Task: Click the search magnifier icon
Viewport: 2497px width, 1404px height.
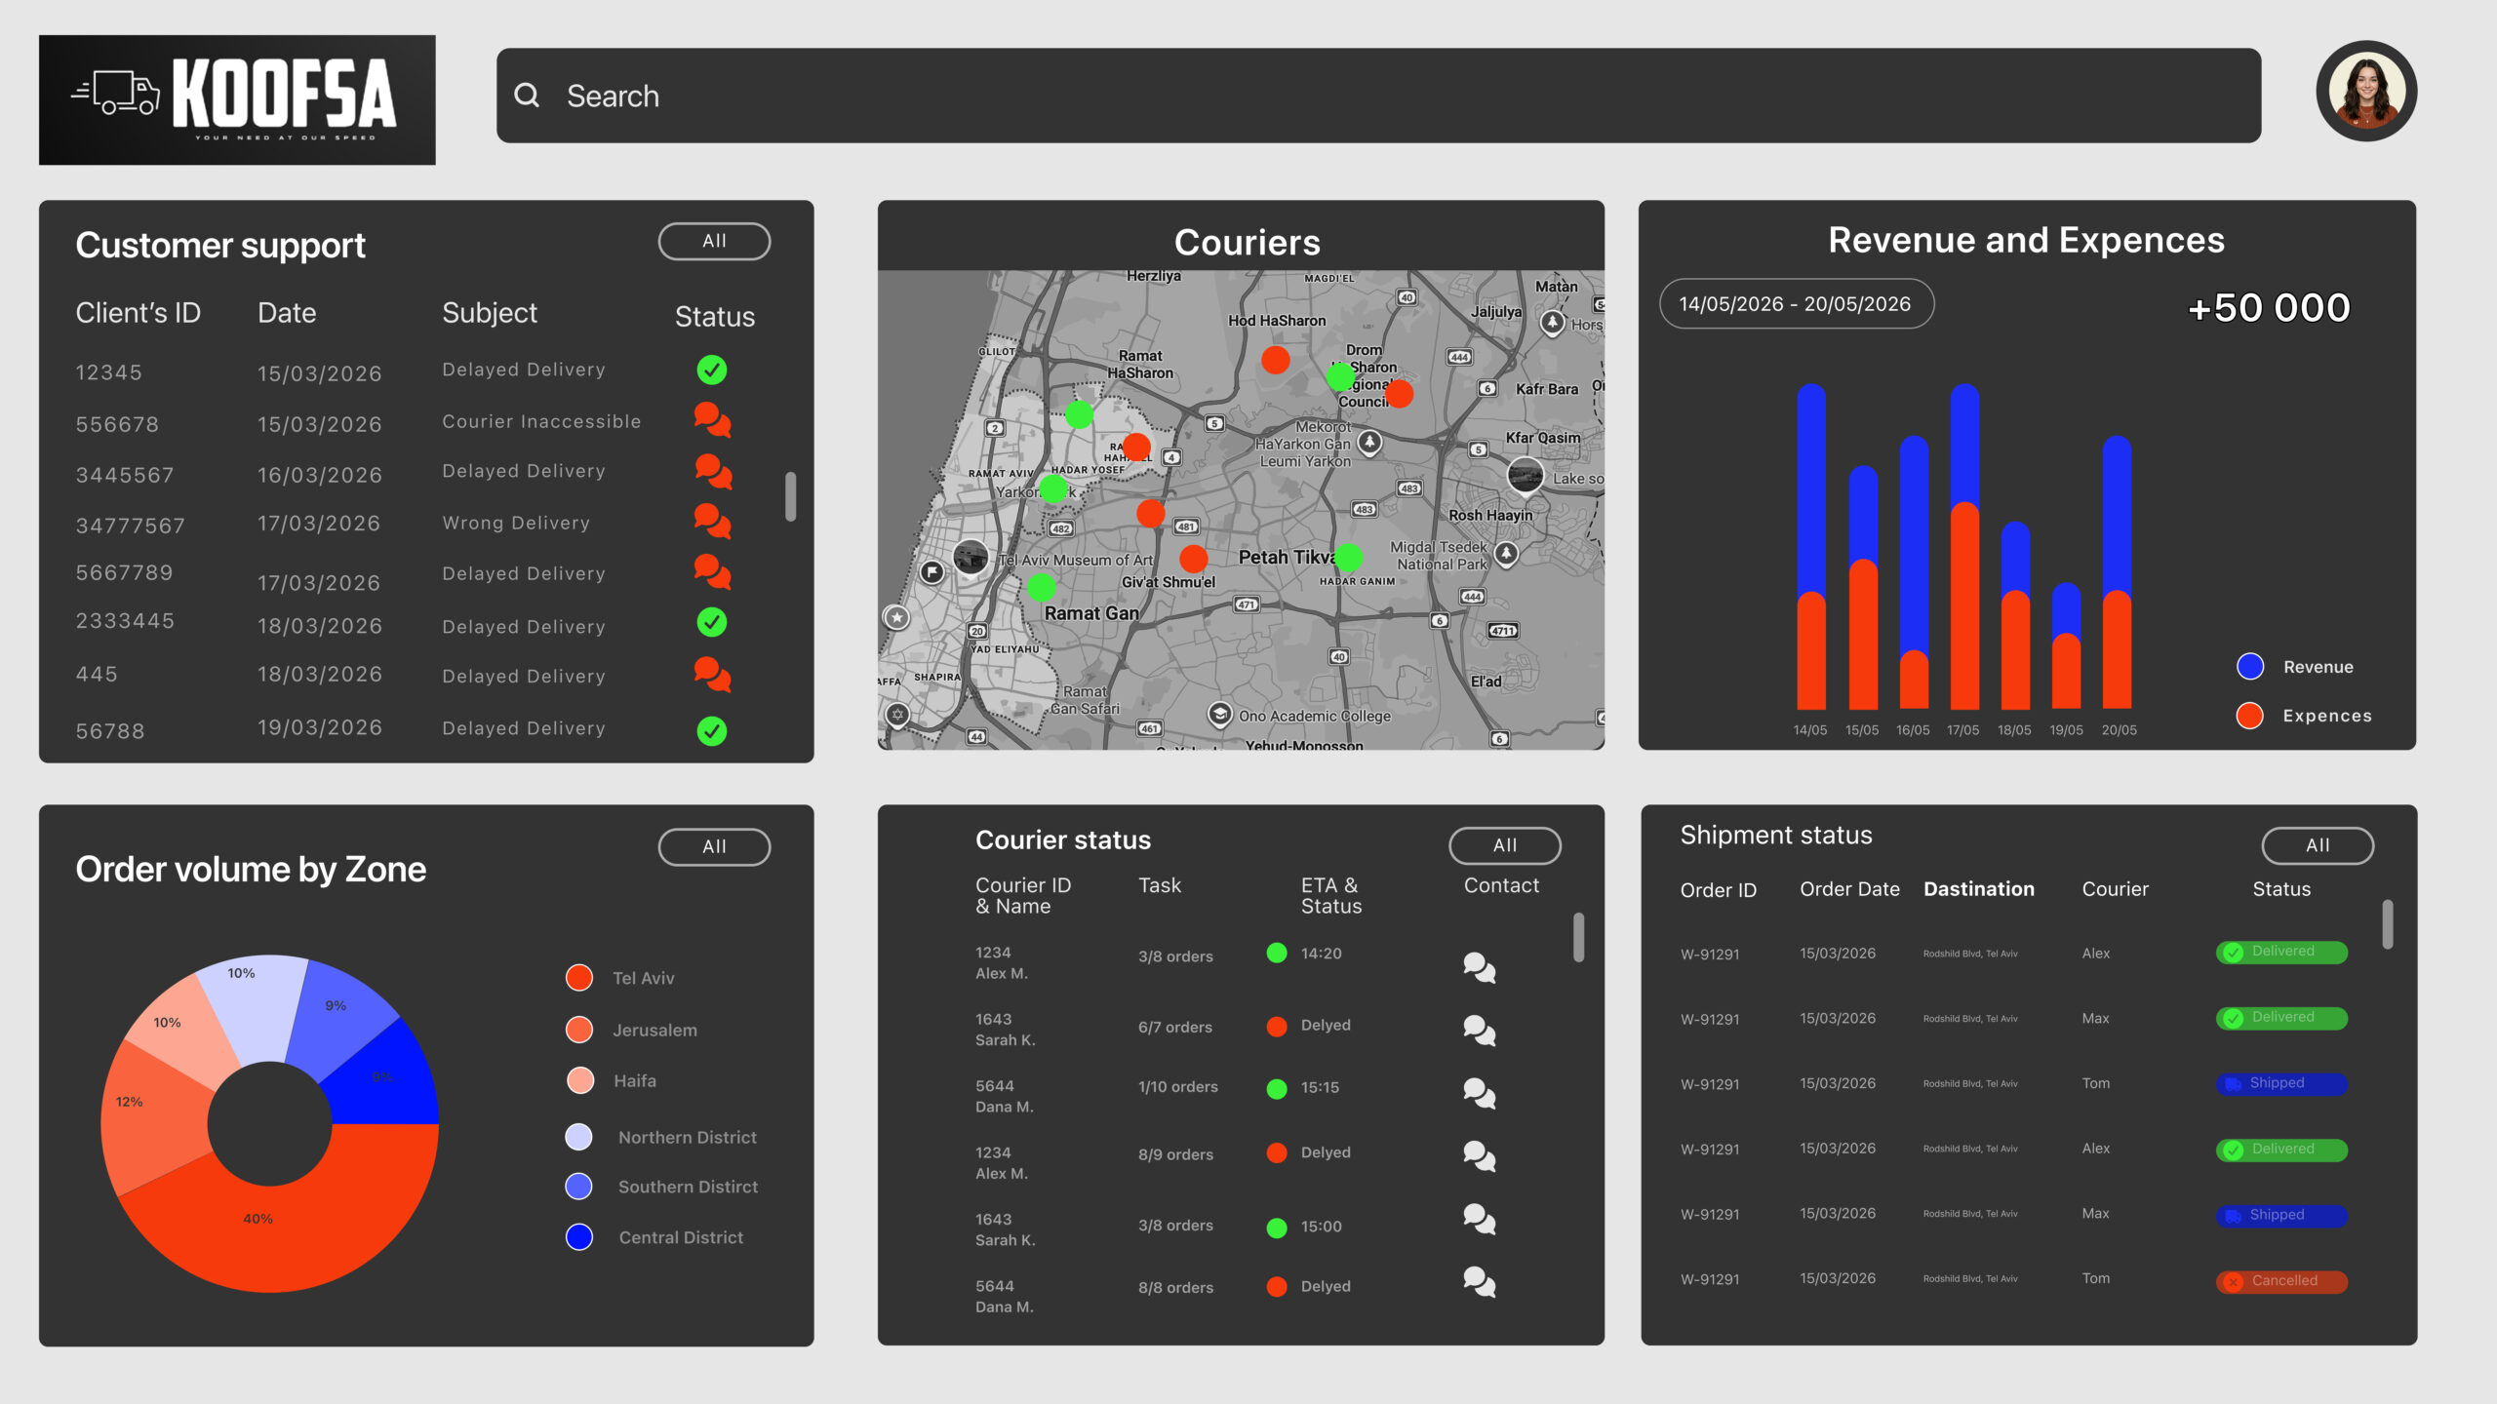Action: point(527,95)
